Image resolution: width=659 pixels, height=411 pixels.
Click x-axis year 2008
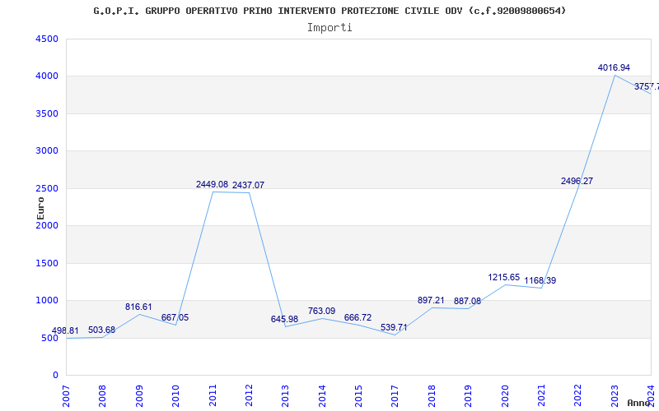click(x=102, y=396)
